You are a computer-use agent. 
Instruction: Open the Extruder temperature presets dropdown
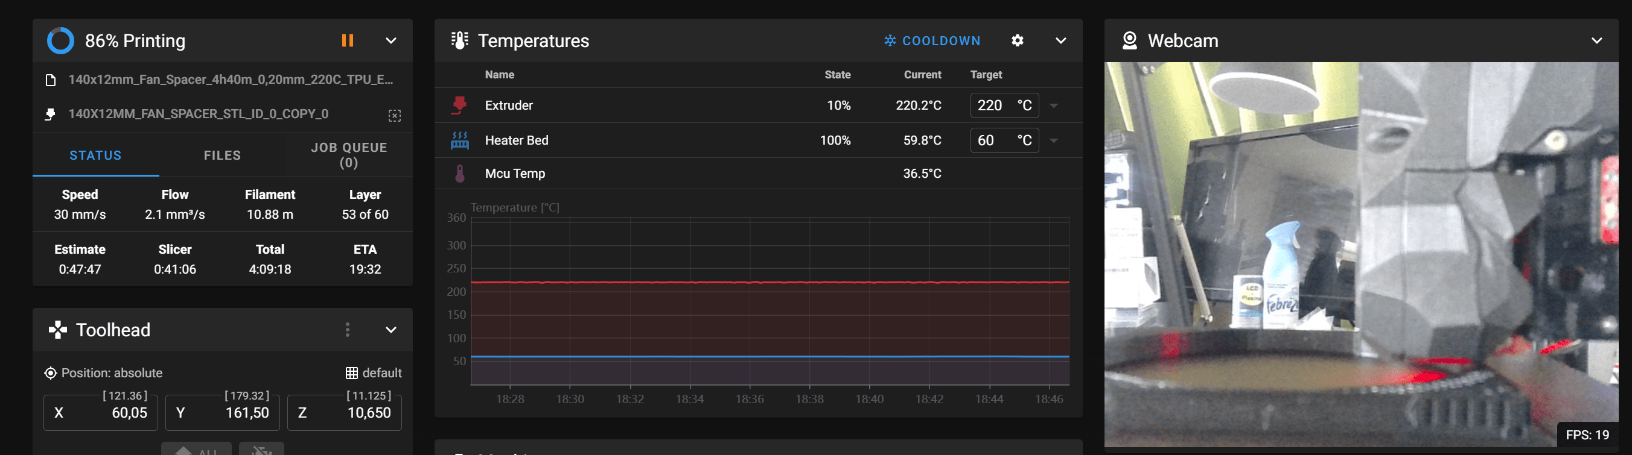[1054, 105]
